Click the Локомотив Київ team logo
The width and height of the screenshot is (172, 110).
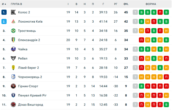pyautogui.click(x=13, y=22)
